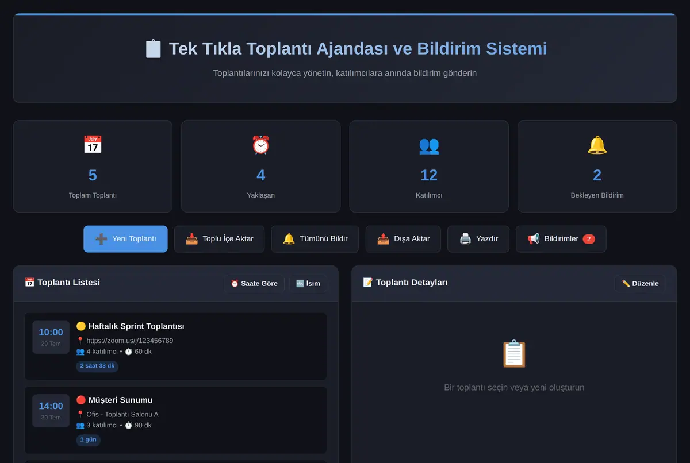The width and height of the screenshot is (690, 463).
Task: Click the 1 gün countdown badge
Action: click(89, 440)
